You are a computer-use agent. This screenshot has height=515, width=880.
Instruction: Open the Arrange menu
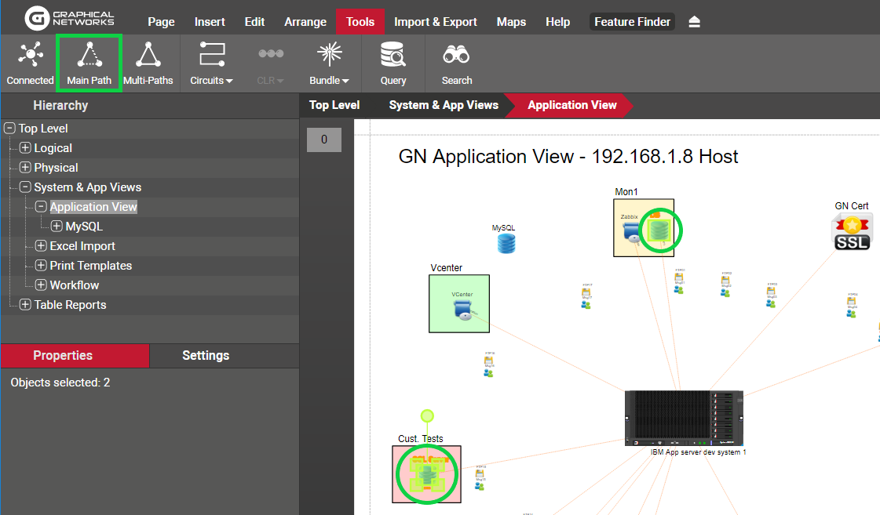pos(305,22)
